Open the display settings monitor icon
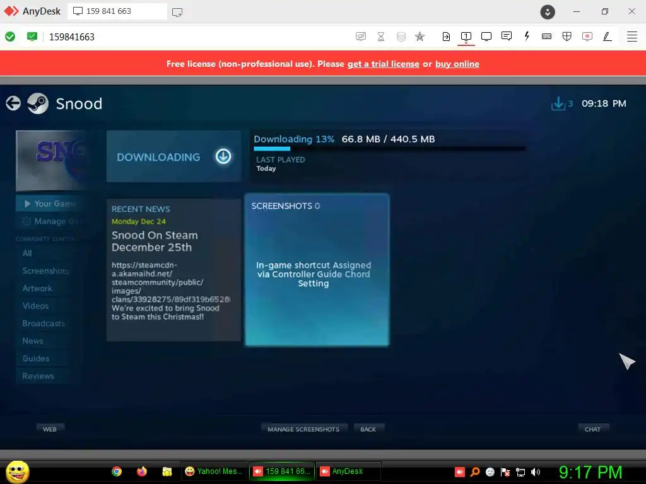This screenshot has height=484, width=646. click(486, 37)
